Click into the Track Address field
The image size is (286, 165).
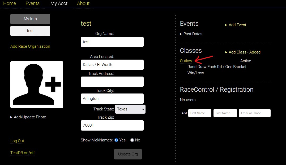(x=112, y=82)
